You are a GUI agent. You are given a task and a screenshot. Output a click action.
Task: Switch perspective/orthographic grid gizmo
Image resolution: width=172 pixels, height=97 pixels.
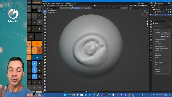coord(147,27)
